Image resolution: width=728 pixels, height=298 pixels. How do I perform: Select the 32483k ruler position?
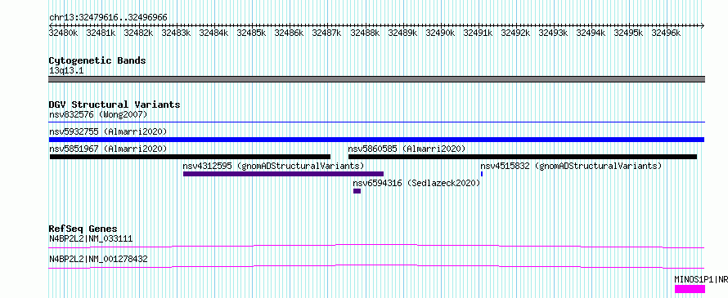pos(176,33)
